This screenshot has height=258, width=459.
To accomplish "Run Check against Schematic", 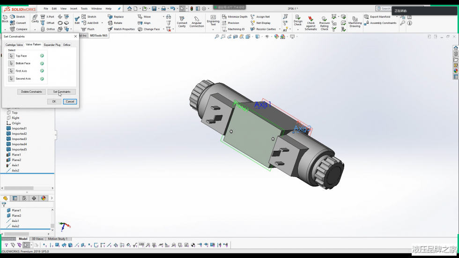I will pyautogui.click(x=311, y=23).
